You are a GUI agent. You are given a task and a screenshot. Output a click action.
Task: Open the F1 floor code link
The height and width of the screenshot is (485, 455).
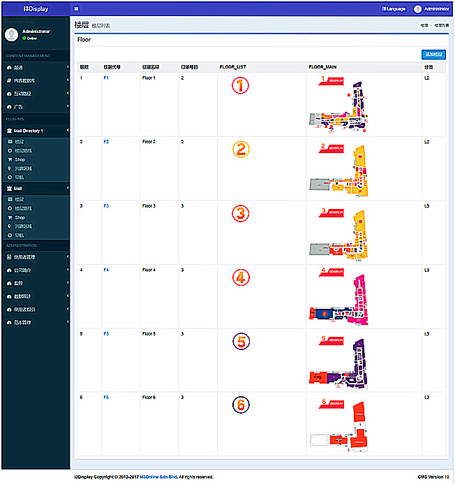106,78
